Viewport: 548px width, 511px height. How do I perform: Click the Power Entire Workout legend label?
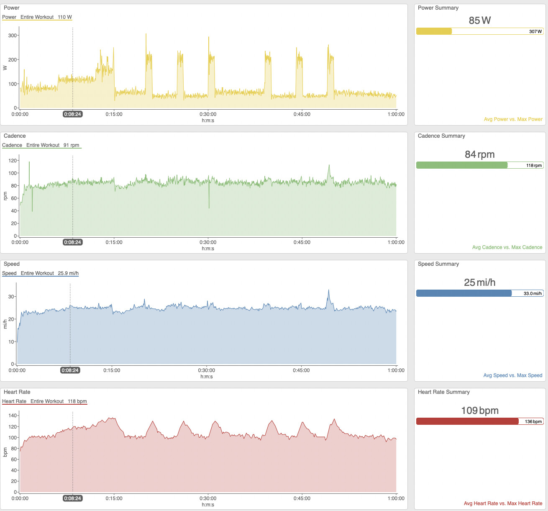(37, 17)
